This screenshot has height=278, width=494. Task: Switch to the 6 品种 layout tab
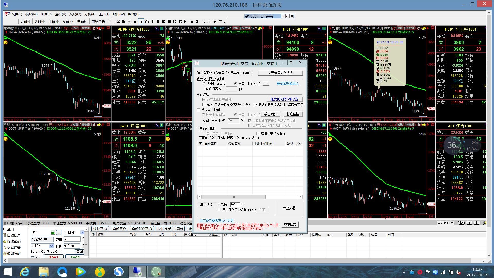coord(68,21)
